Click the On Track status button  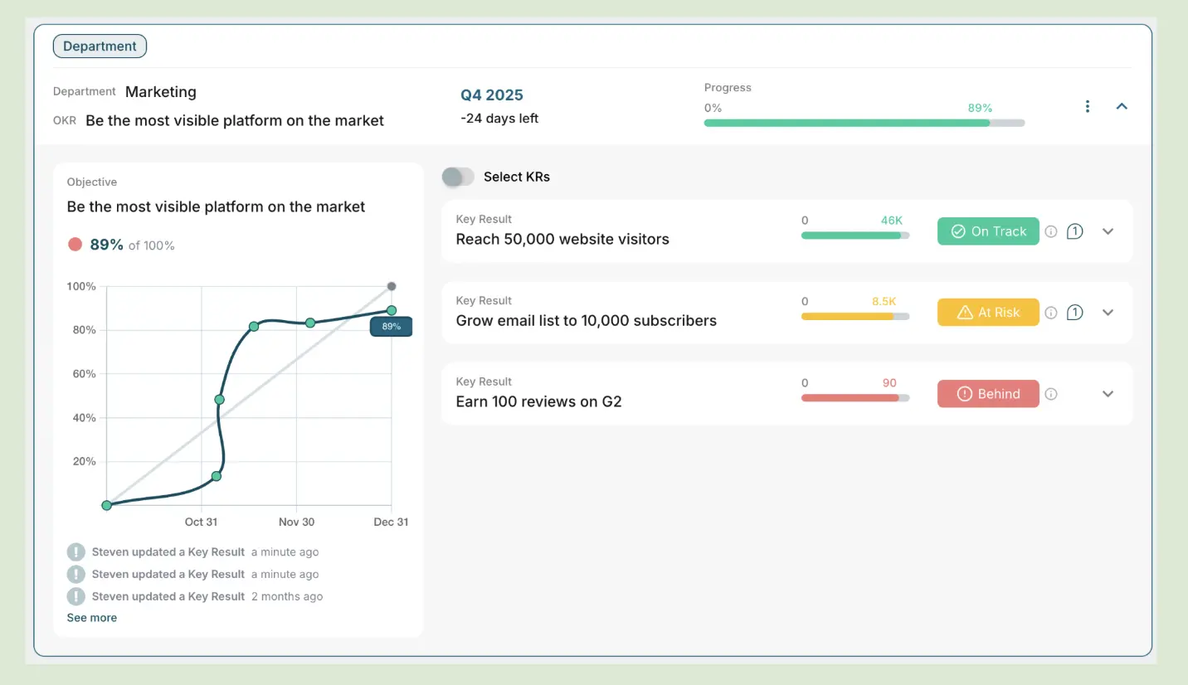[x=988, y=231]
